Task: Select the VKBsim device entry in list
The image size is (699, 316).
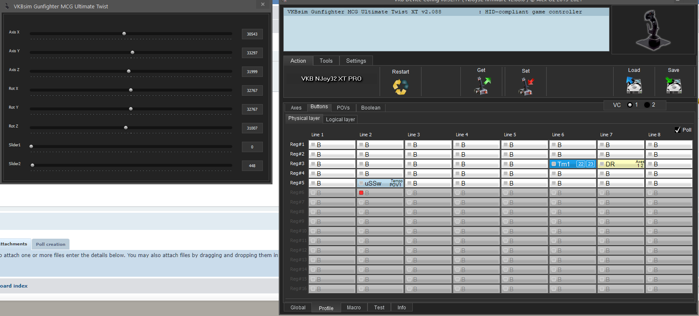Action: pos(446,12)
